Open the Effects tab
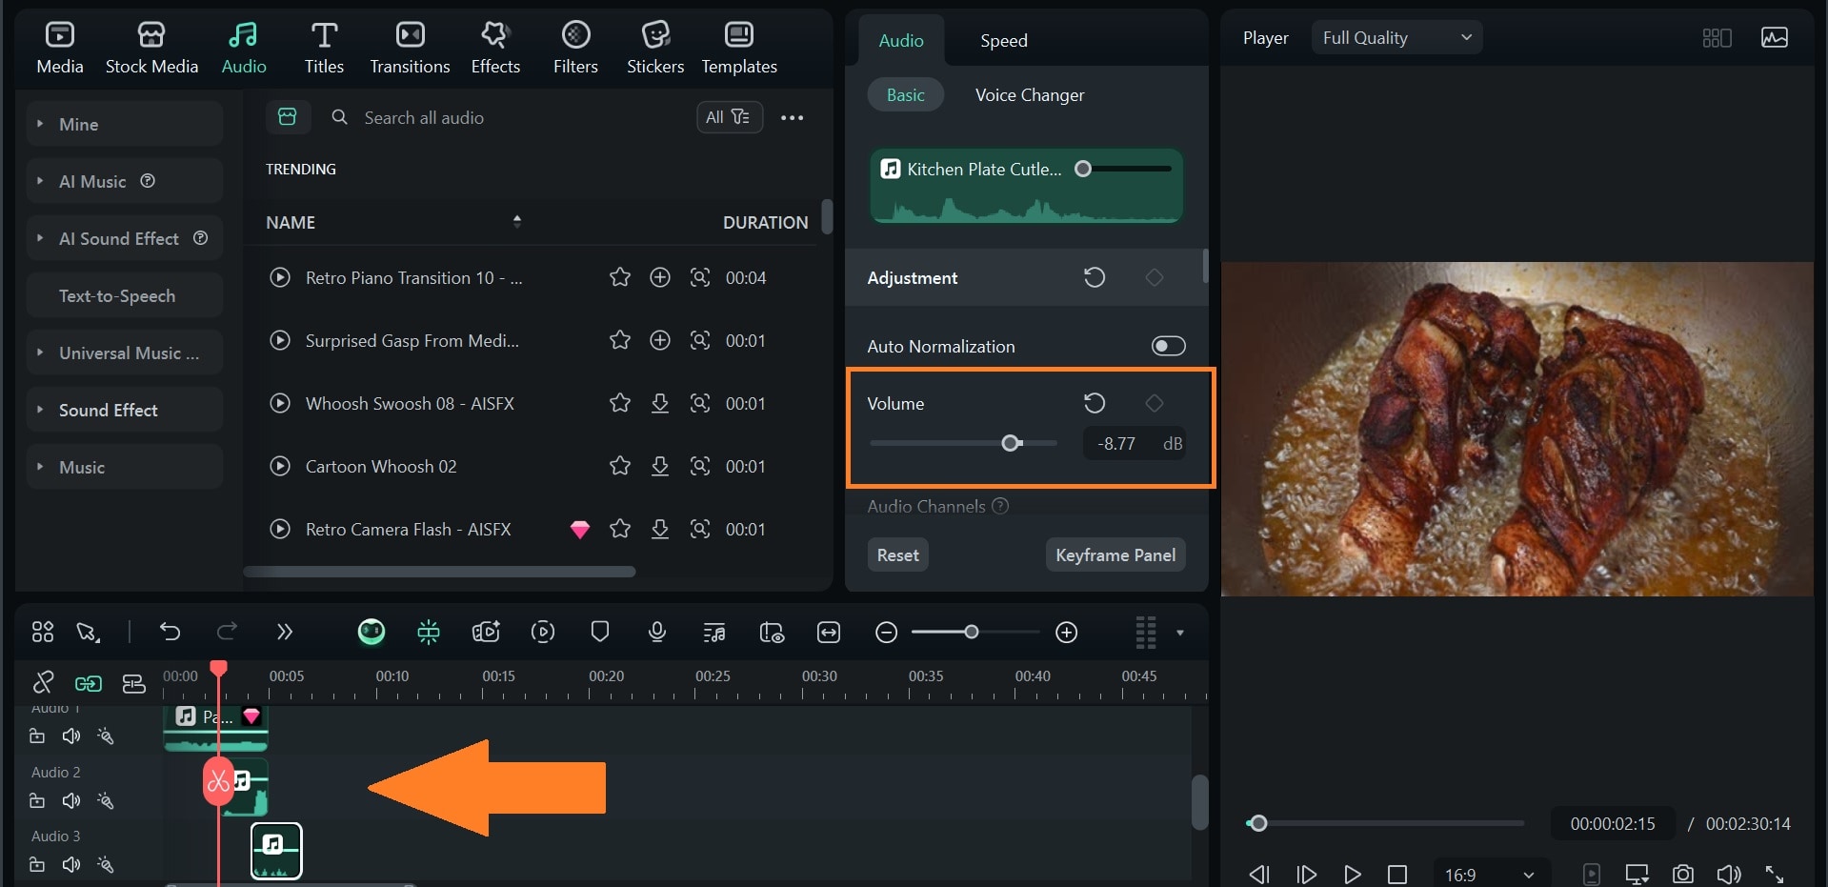The height and width of the screenshot is (887, 1828). [x=495, y=48]
